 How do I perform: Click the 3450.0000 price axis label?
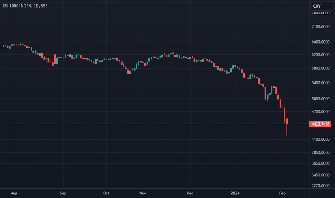pyautogui.click(x=320, y=175)
